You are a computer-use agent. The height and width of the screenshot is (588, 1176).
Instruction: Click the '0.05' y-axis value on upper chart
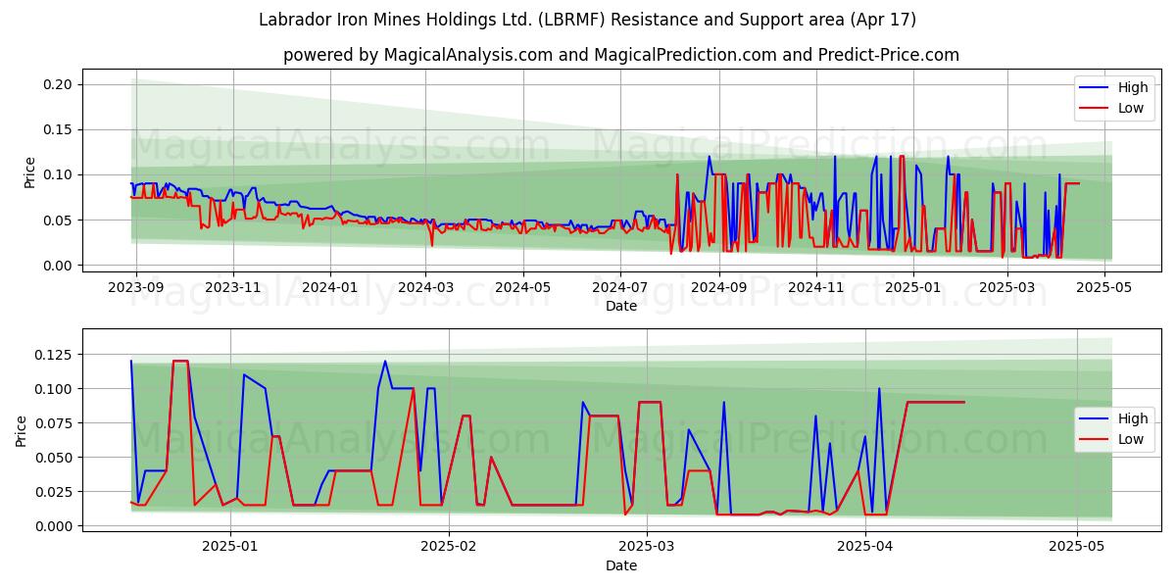pyautogui.click(x=58, y=220)
